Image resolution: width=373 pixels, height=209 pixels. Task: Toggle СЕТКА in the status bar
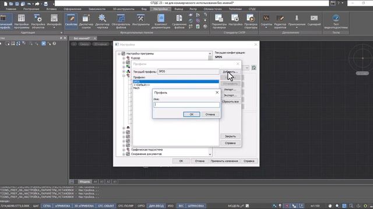[x=47, y=206]
